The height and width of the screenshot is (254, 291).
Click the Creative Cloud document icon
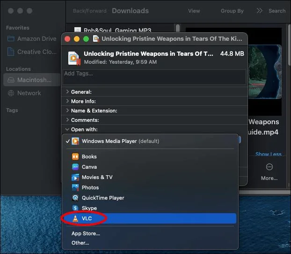click(11, 52)
